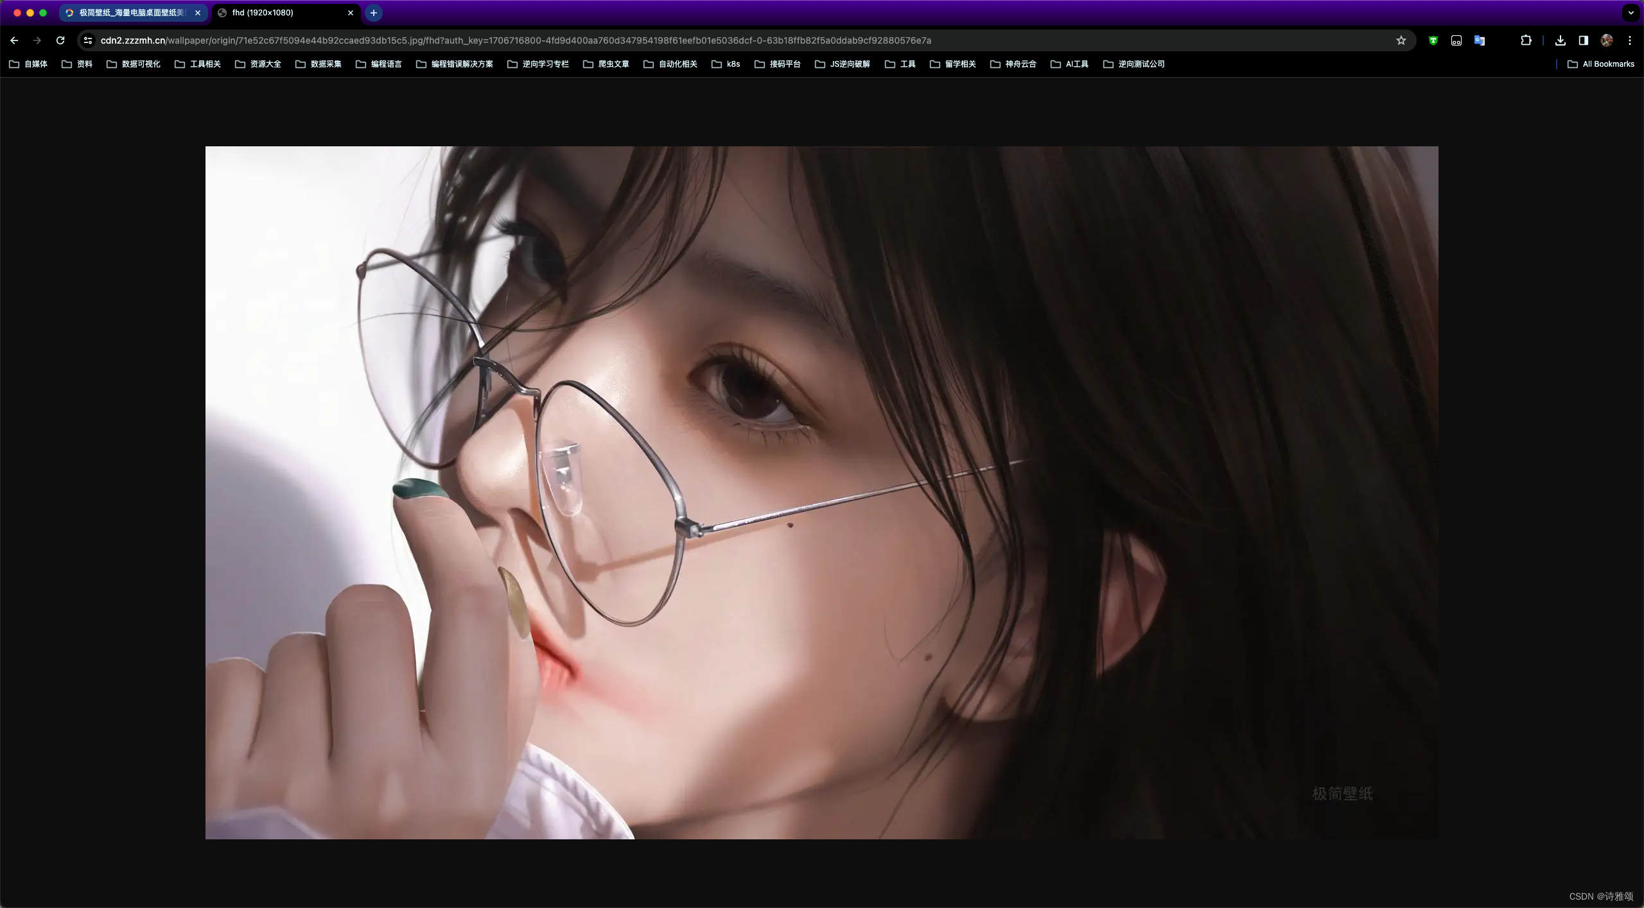Open the 资料 bookmark folder

click(x=77, y=64)
